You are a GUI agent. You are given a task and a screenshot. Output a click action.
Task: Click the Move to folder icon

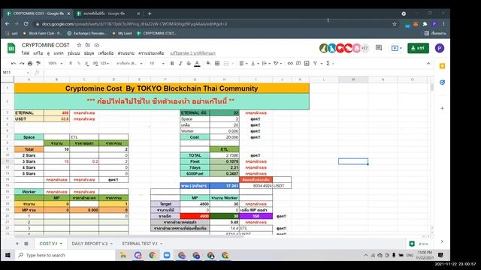point(88,45)
